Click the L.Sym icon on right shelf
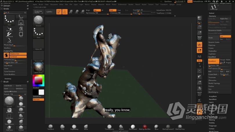Screen dimensions: 235x132 199,57
